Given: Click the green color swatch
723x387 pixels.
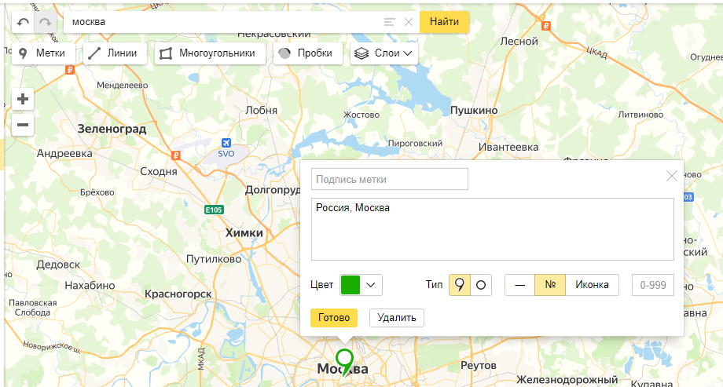Looking at the screenshot, I should 350,285.
